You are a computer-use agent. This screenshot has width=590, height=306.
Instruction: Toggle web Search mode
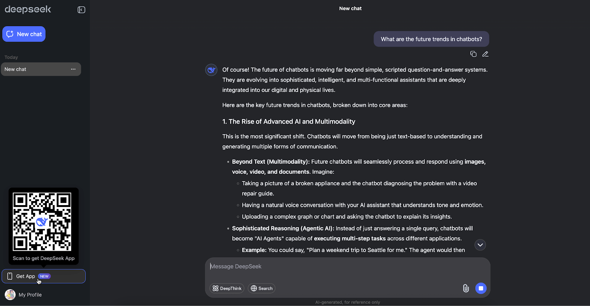click(261, 288)
